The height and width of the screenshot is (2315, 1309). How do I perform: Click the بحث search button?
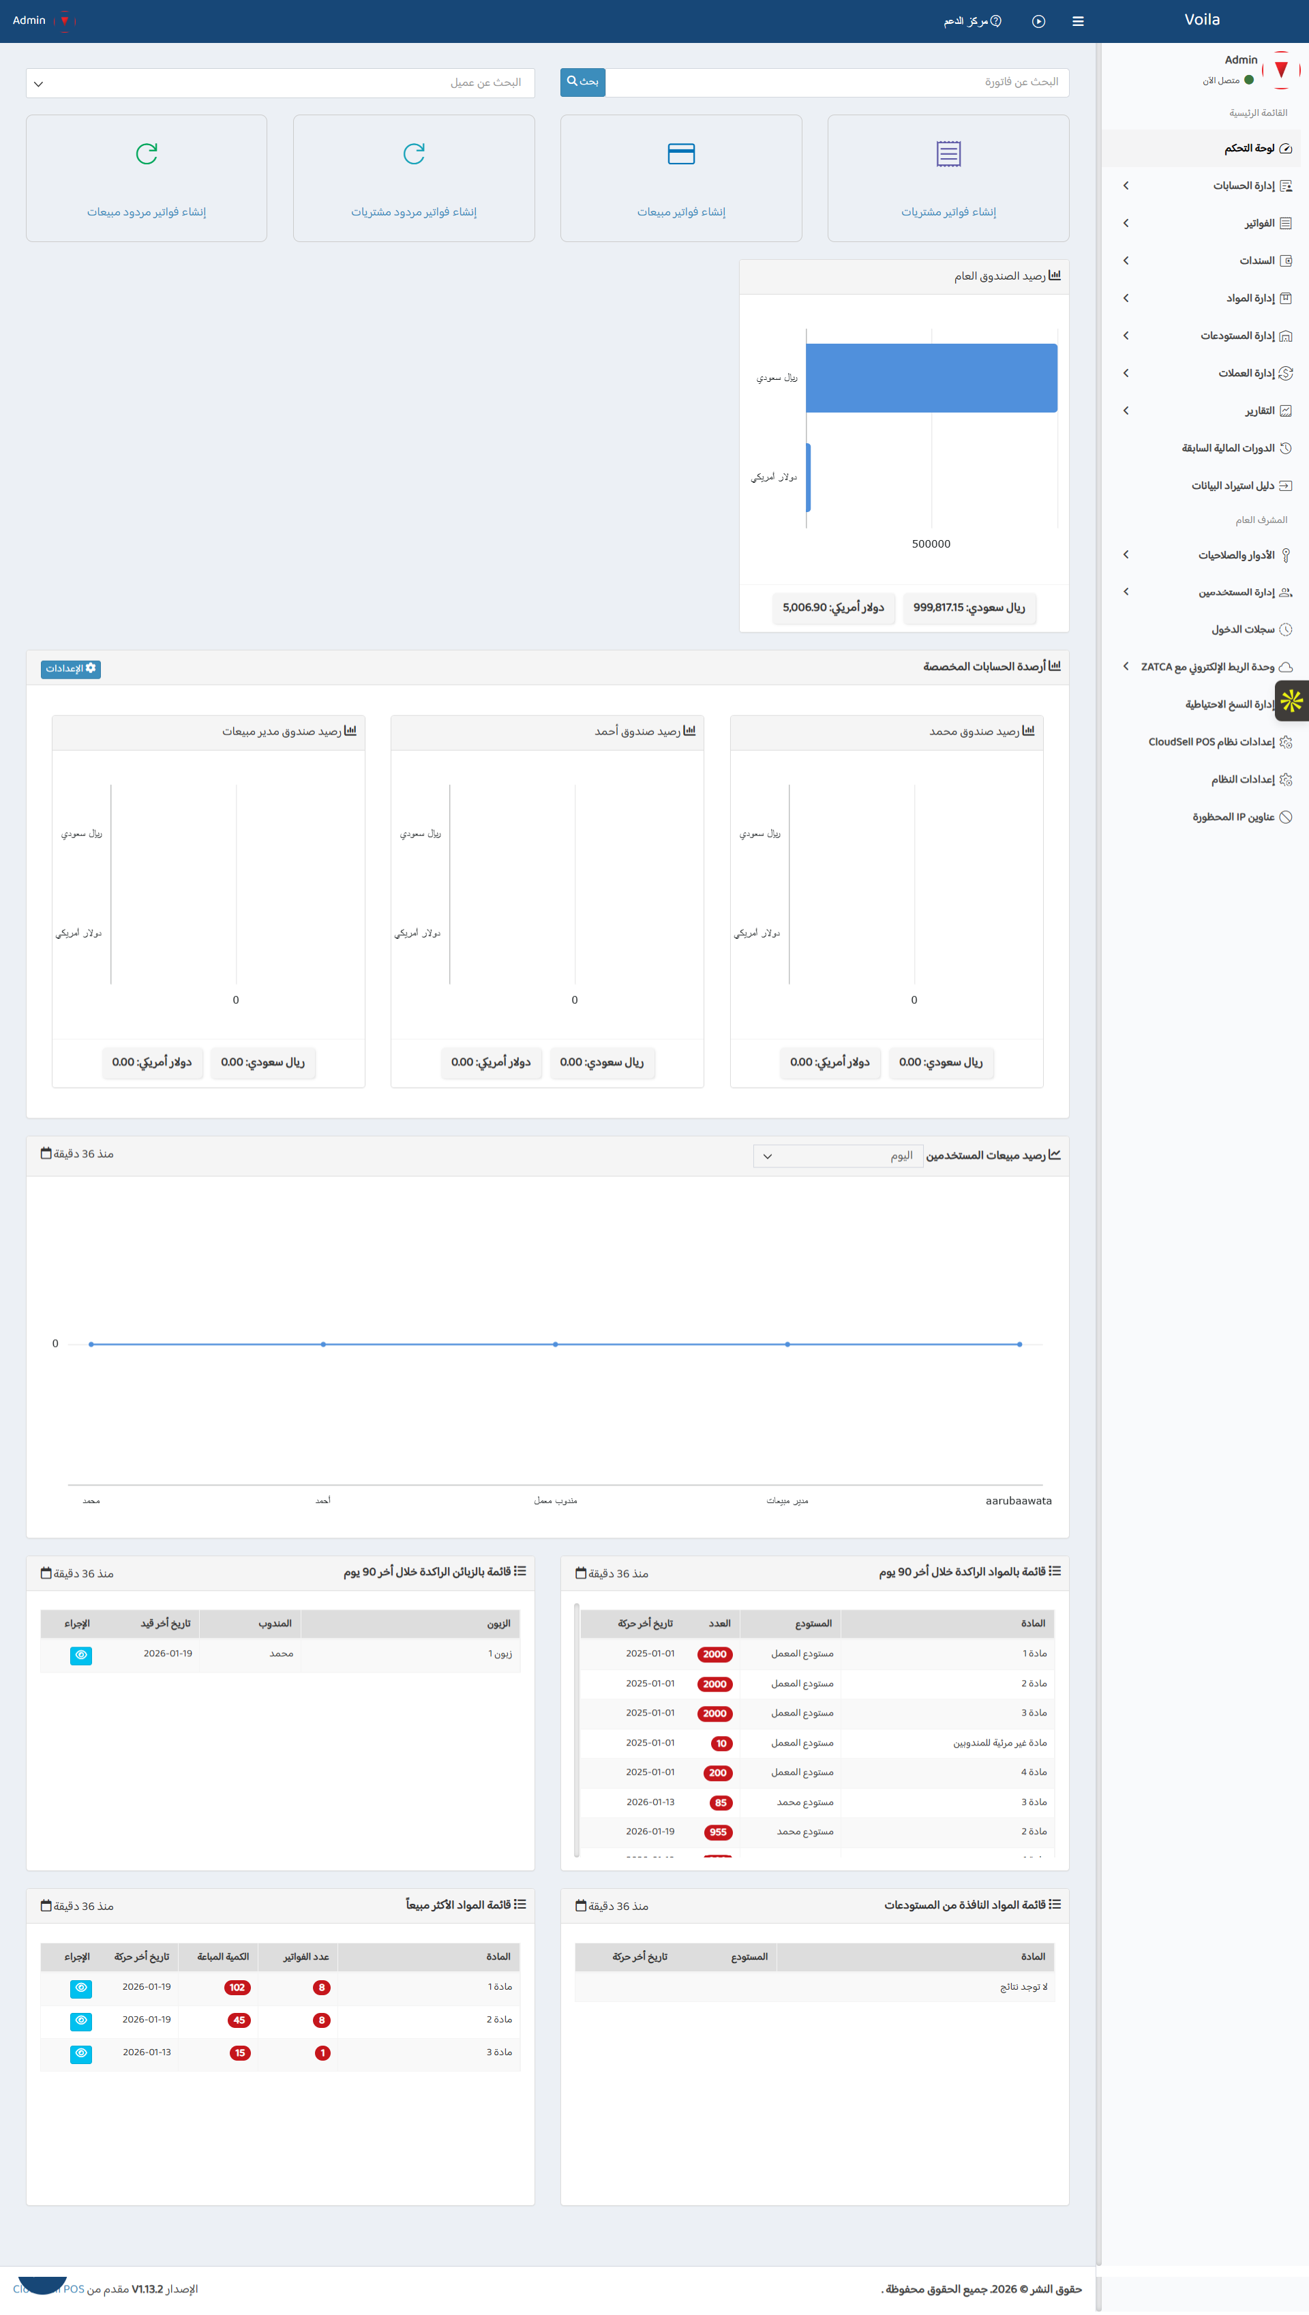click(x=583, y=82)
